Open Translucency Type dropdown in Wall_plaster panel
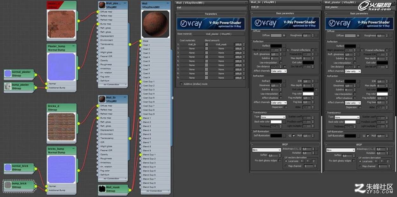This screenshot has width=397, height=197. point(347,117)
